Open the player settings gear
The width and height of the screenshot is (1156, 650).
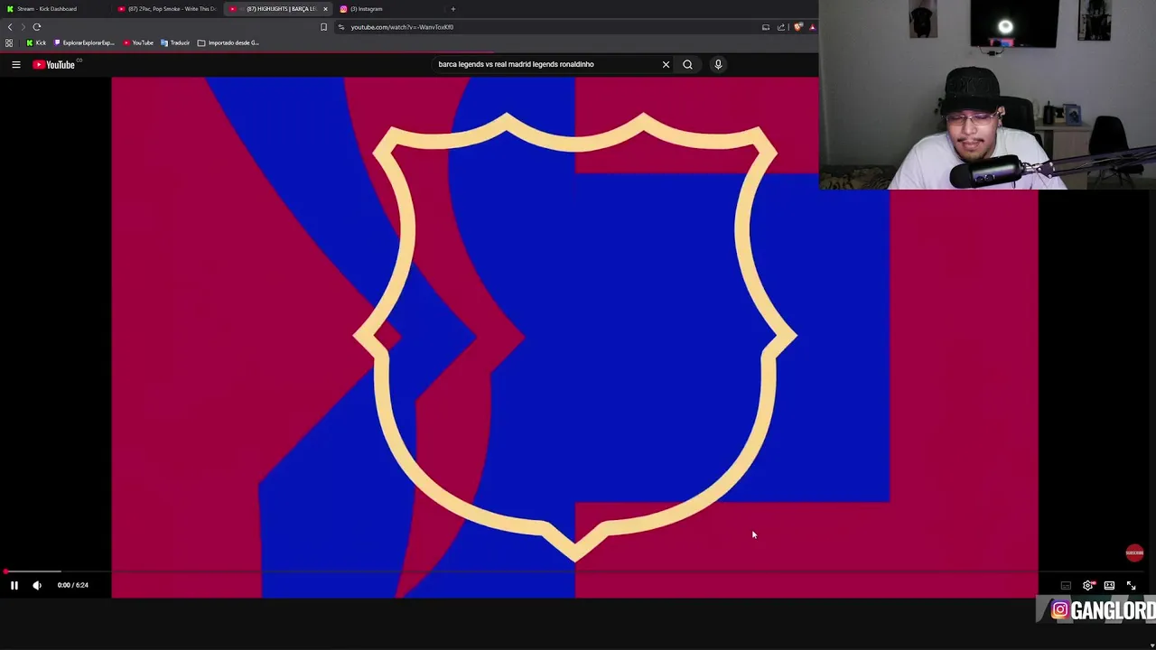1088,585
